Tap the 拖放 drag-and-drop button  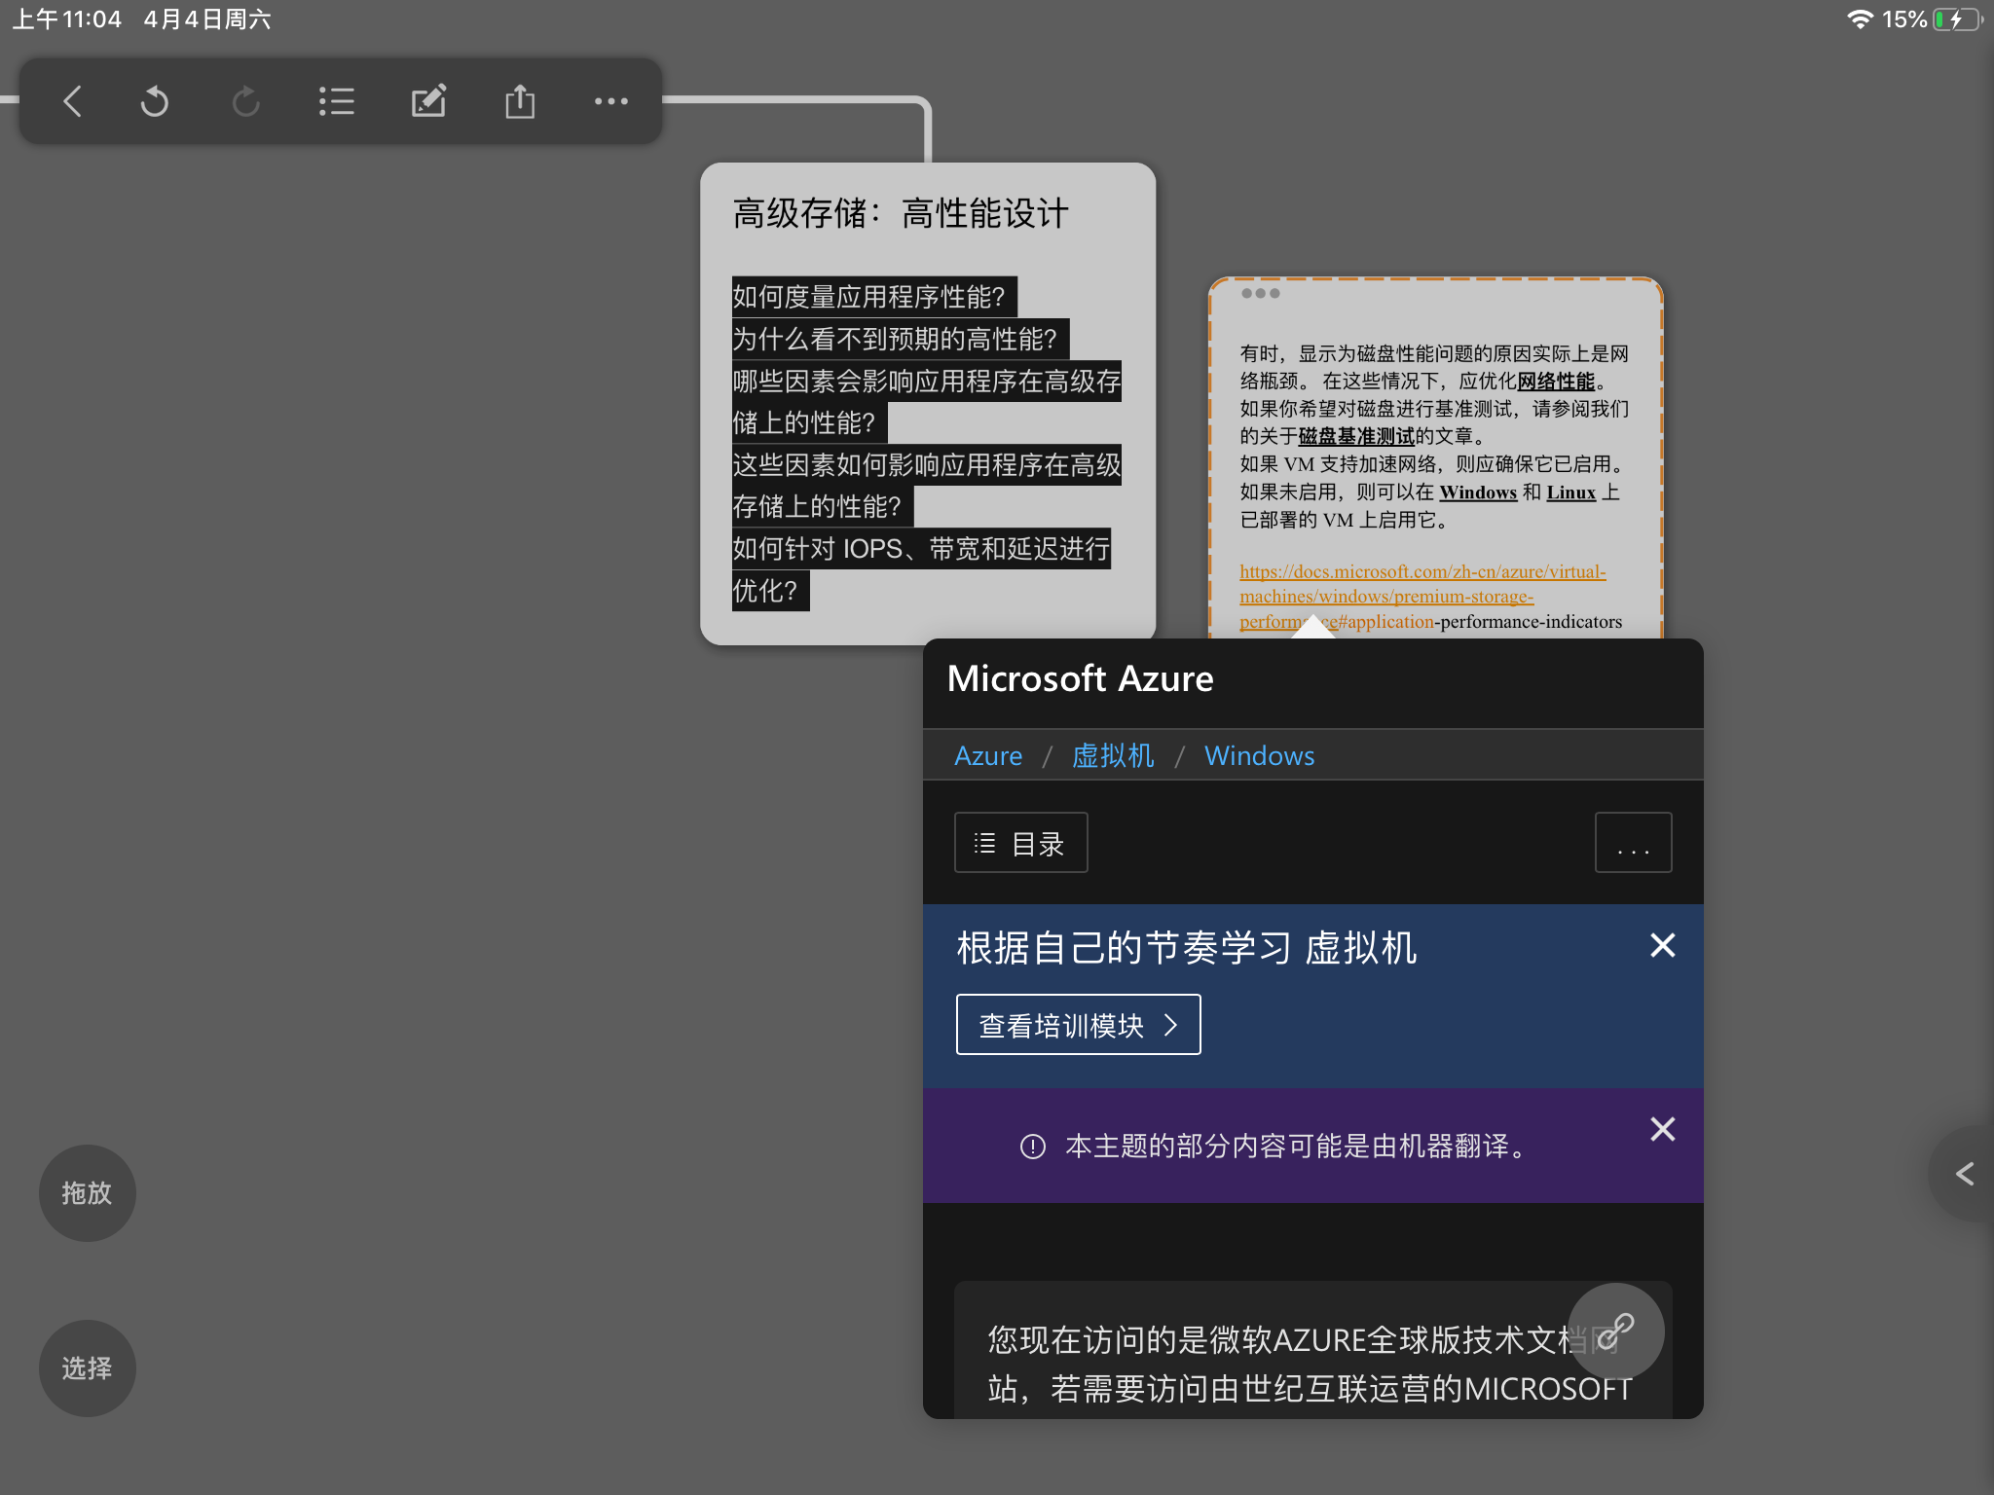87,1193
